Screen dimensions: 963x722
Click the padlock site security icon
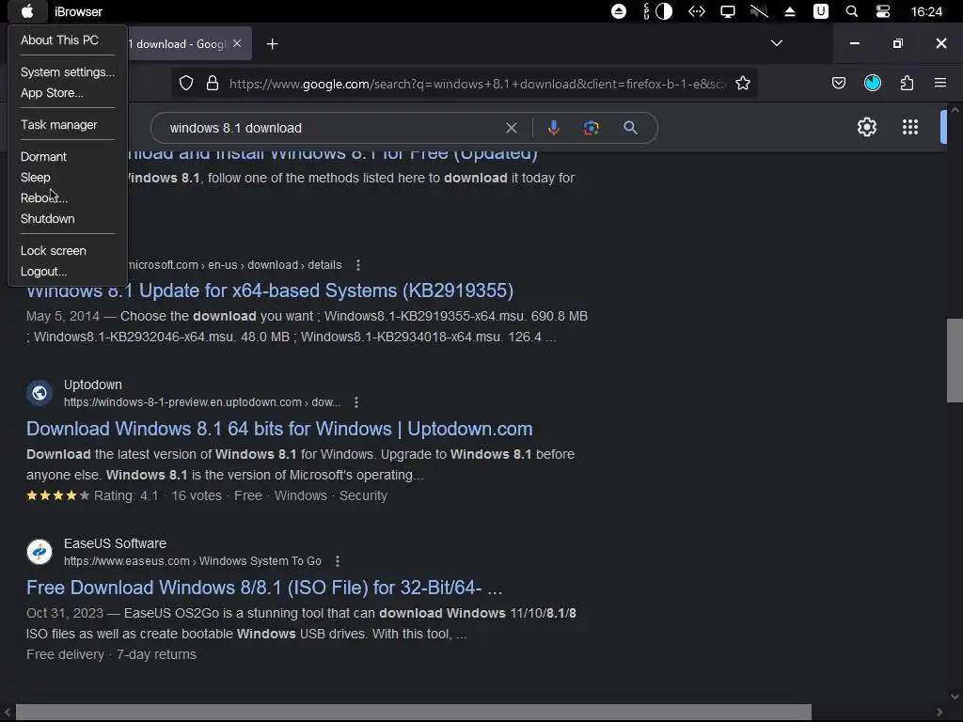(x=213, y=83)
